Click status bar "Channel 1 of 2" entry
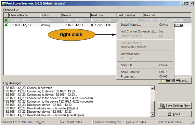195x125 pixels. (x=31, y=122)
